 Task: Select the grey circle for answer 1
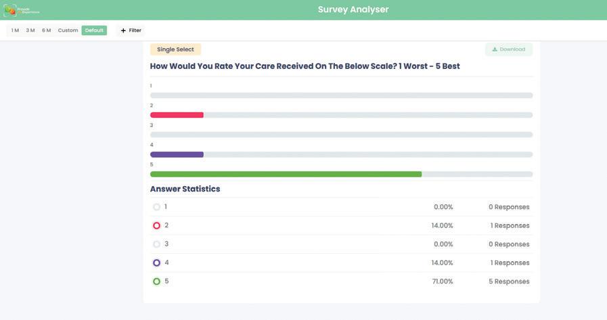click(156, 207)
